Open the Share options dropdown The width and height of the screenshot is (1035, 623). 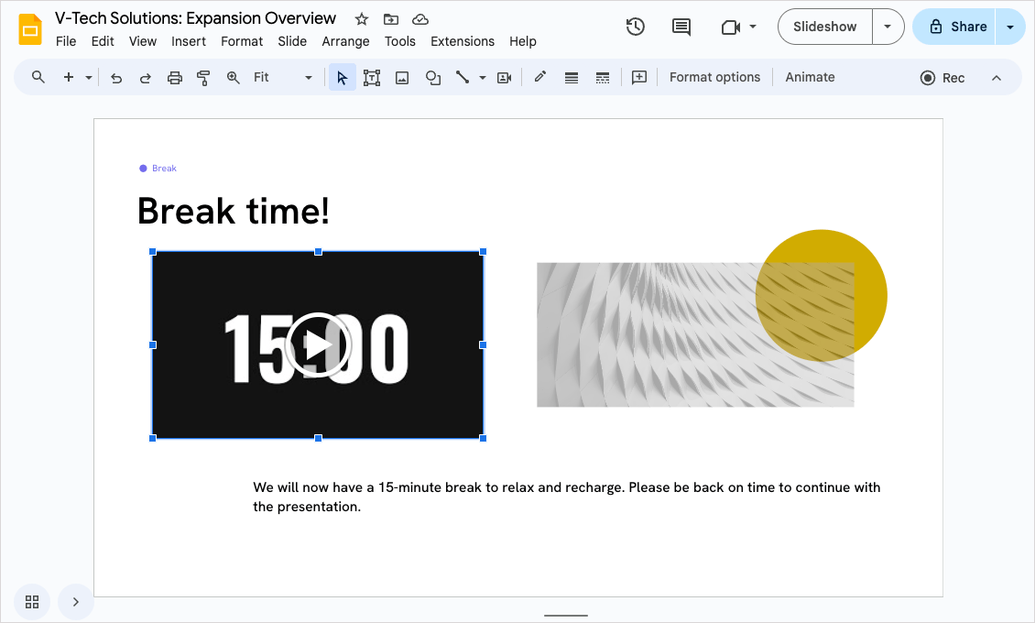coord(1010,27)
